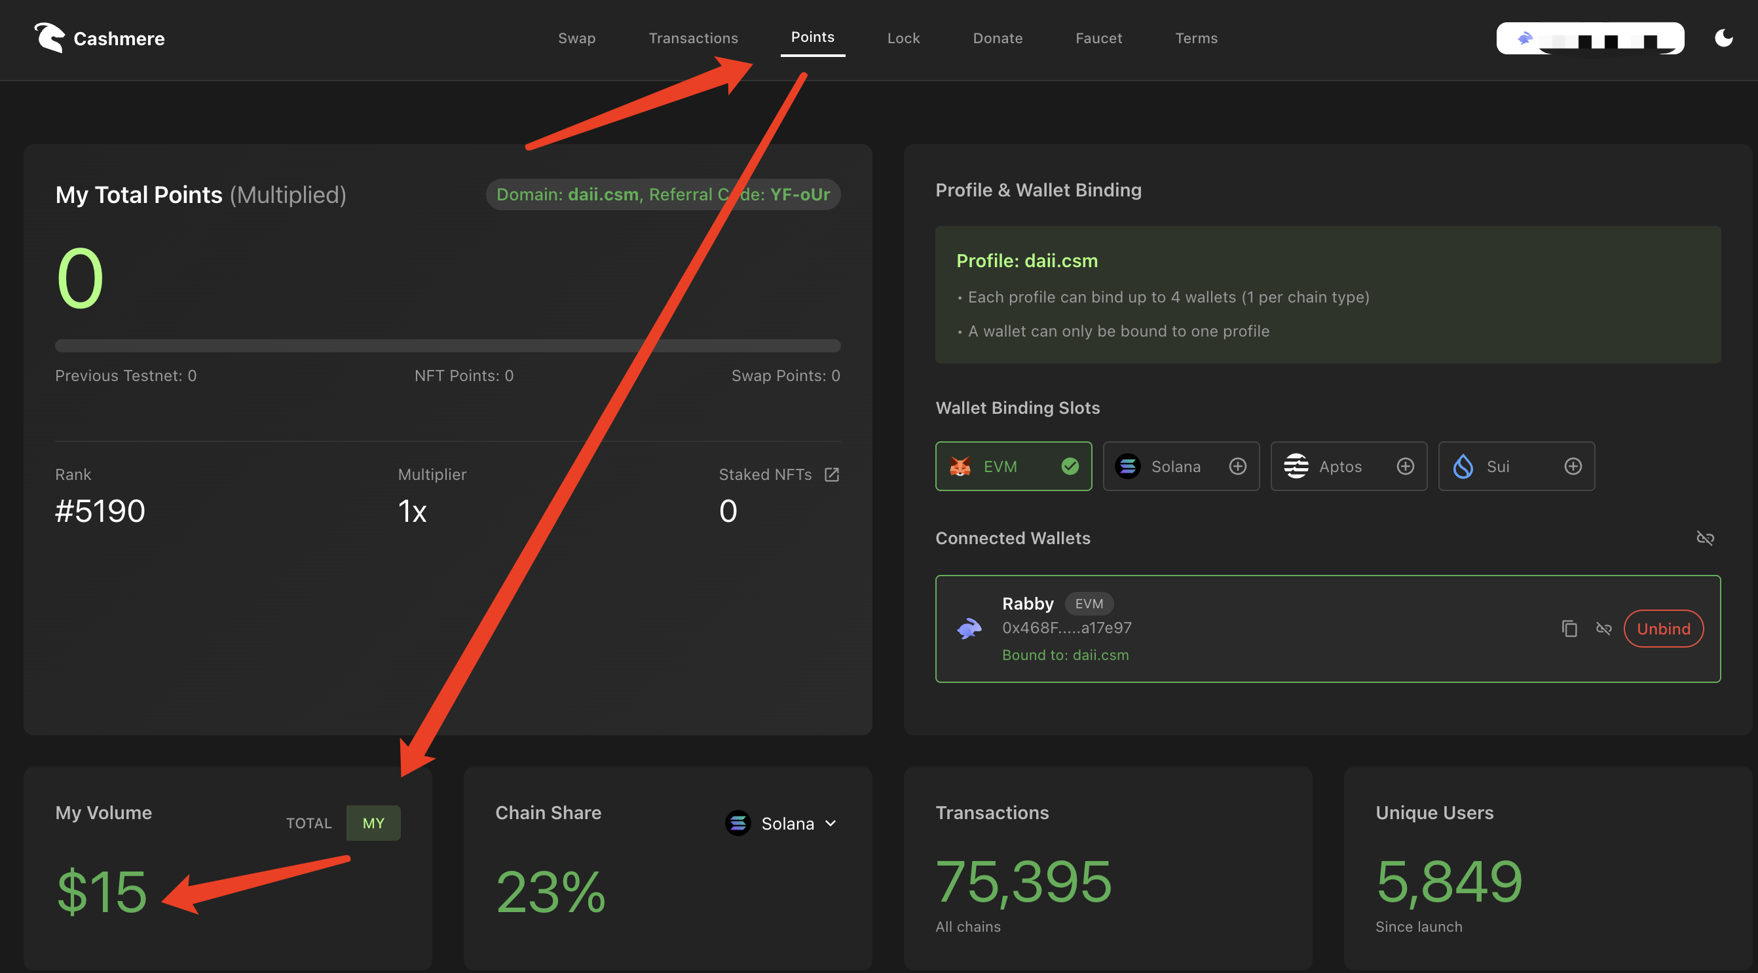Open the Swap tab
This screenshot has width=1758, height=973.
tap(576, 38)
